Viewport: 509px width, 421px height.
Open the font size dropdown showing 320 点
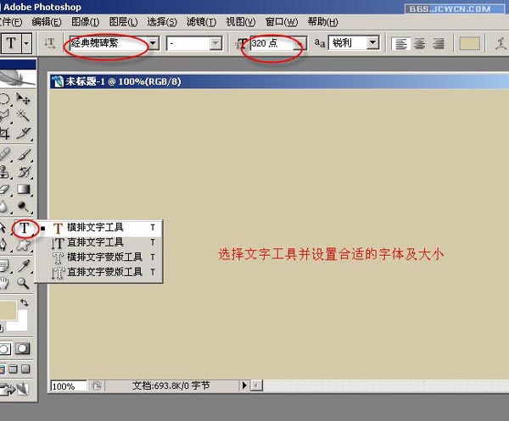pyautogui.click(x=299, y=43)
